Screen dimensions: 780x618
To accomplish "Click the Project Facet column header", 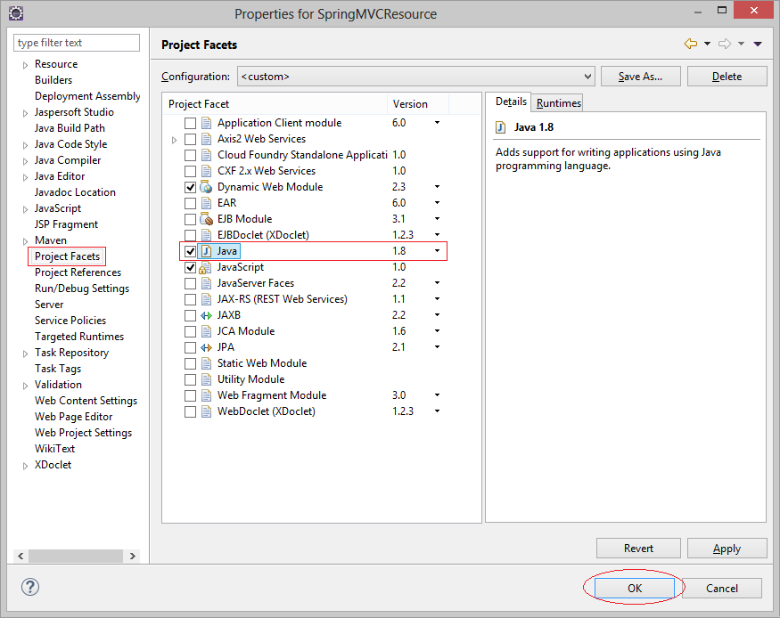I will [x=275, y=104].
